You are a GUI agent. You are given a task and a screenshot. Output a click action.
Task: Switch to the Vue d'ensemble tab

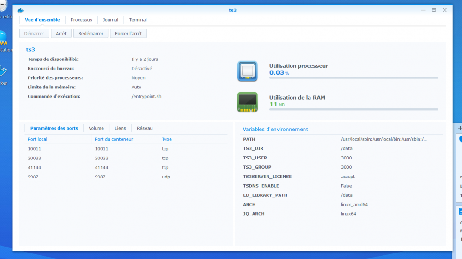pyautogui.click(x=43, y=20)
